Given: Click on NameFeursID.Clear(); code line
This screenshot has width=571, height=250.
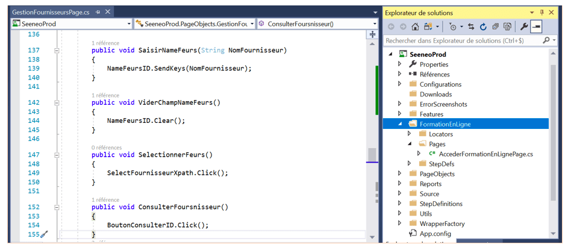Looking at the screenshot, I should tap(146, 120).
